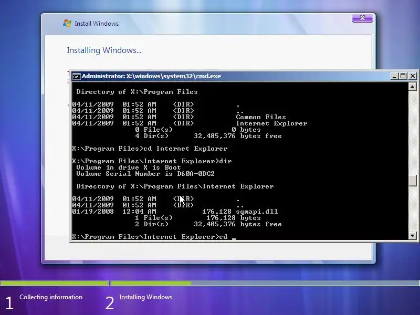Click the "0 File(s) 0 bytes" line
The height and width of the screenshot is (315, 420).
tap(198, 130)
